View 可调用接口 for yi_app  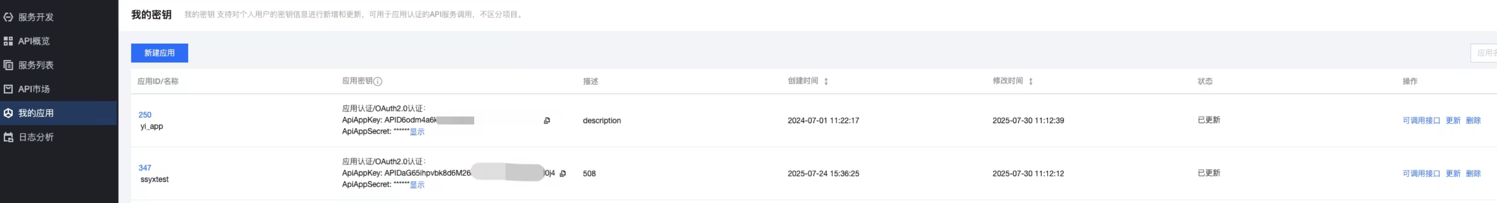1421,120
